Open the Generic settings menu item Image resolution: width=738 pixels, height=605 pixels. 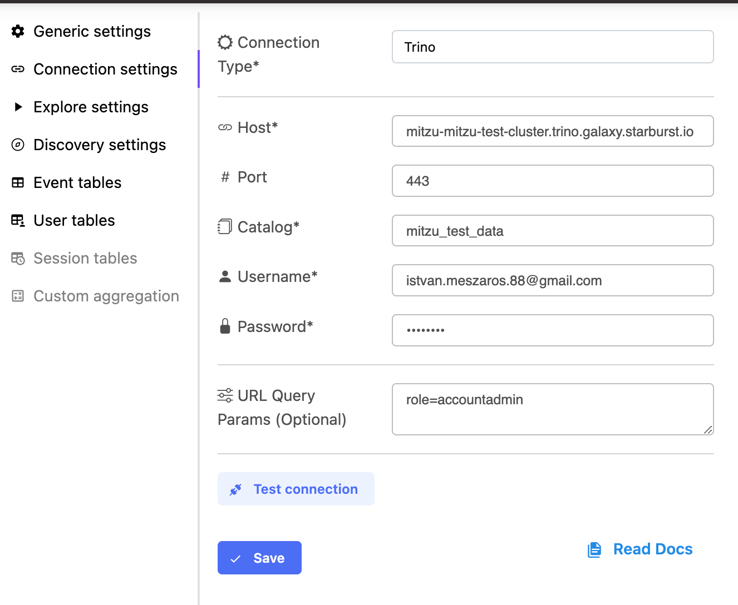pyautogui.click(x=92, y=32)
